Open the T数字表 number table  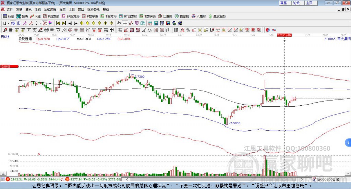[x=147, y=16]
